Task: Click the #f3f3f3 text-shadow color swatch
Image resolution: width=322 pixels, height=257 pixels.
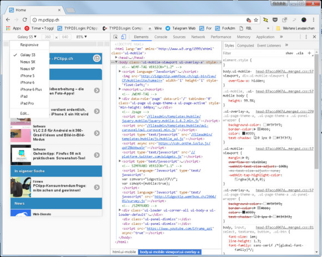Action: pyautogui.click(x=274, y=138)
